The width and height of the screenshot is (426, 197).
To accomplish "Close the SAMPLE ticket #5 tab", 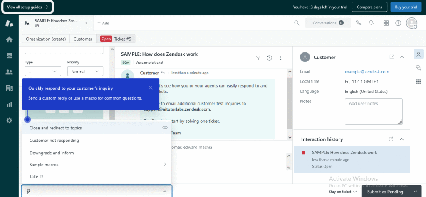I will 87,23.
